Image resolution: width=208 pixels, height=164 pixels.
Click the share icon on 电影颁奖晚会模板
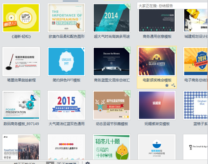[x=173, y=85]
